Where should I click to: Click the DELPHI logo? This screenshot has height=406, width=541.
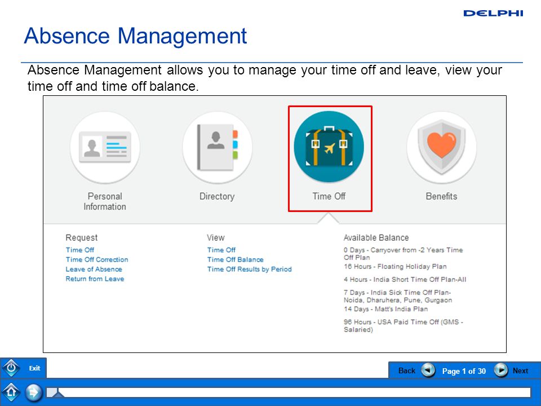pyautogui.click(x=494, y=13)
